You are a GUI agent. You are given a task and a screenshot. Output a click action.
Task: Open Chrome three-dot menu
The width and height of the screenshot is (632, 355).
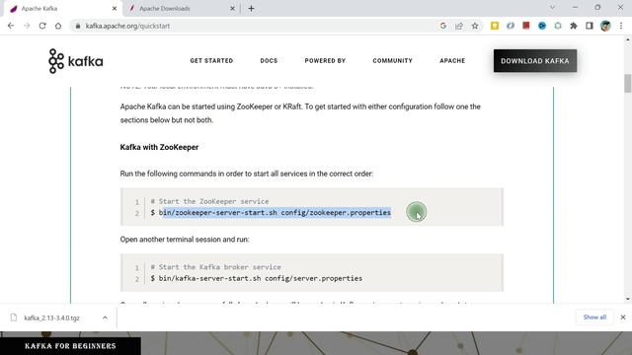point(621,26)
